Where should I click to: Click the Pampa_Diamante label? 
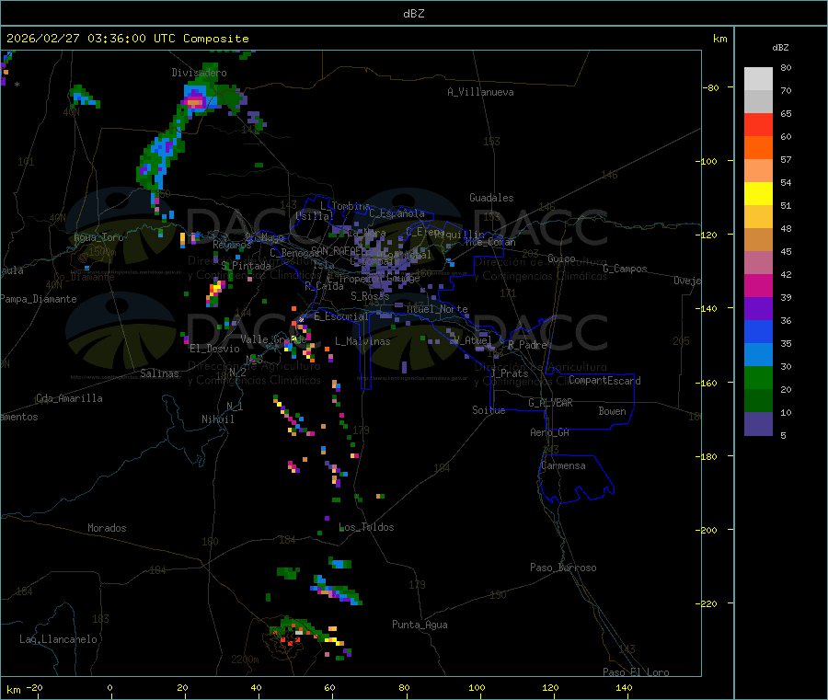(39, 299)
